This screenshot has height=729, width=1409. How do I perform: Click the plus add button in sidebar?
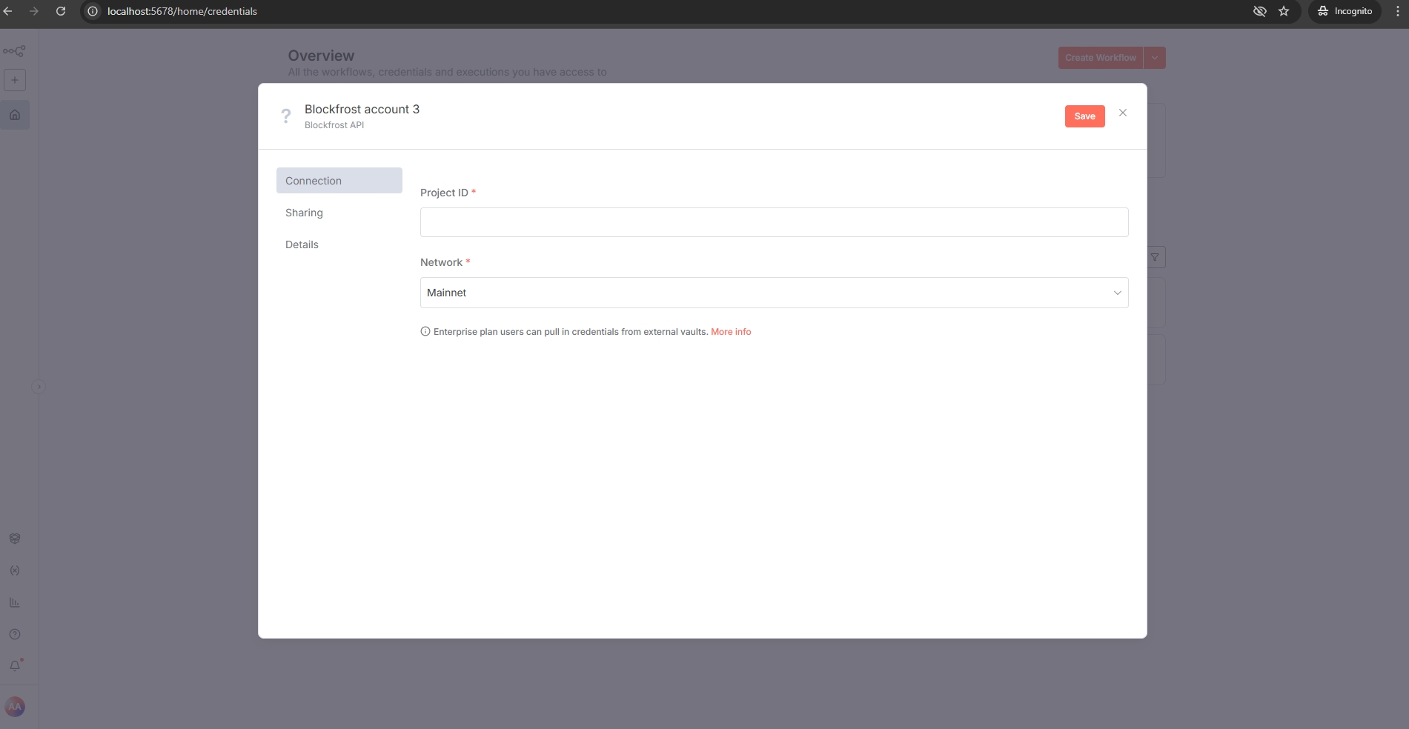click(15, 80)
